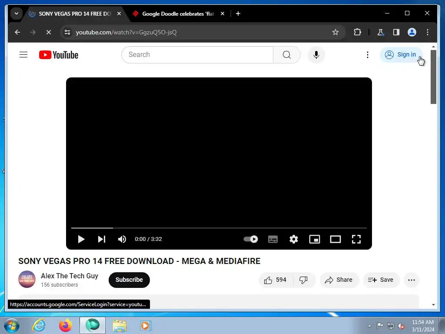The image size is (445, 334).
Task: Open the Windows Start menu
Action: (x=11, y=325)
